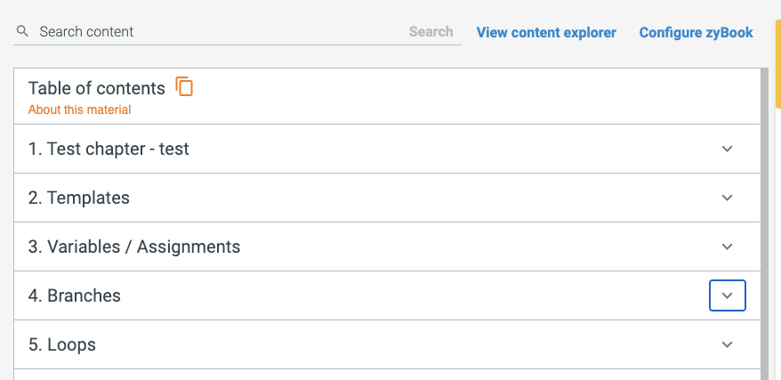The width and height of the screenshot is (781, 380).
Task: Select the 4. Branches chapter title
Action: [x=74, y=295]
